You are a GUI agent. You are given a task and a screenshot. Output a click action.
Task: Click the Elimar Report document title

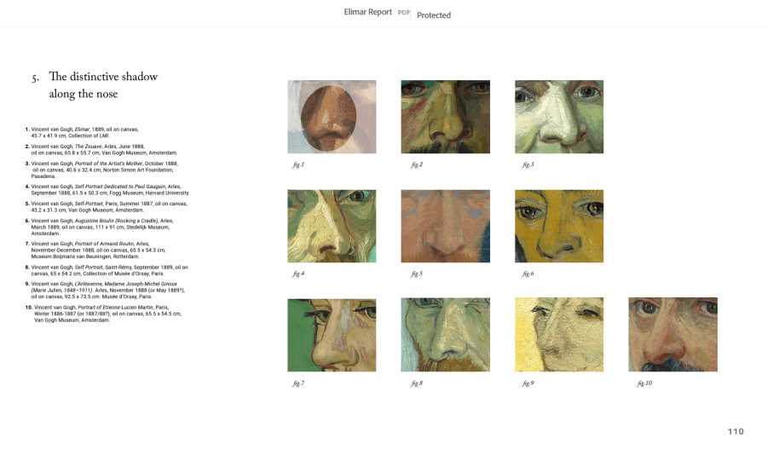(x=368, y=12)
